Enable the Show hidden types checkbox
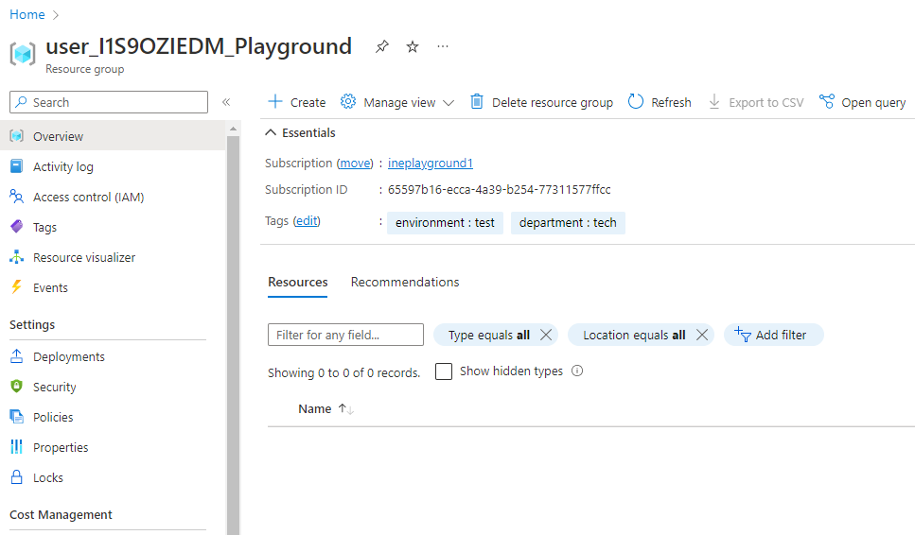This screenshot has height=535, width=915. pos(444,371)
